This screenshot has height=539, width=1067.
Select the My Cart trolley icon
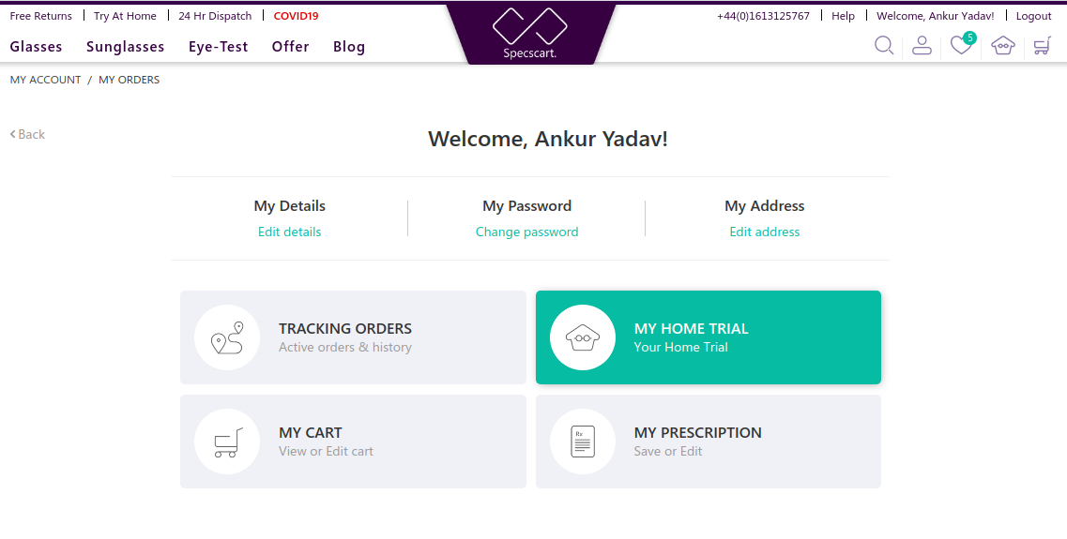pos(227,442)
